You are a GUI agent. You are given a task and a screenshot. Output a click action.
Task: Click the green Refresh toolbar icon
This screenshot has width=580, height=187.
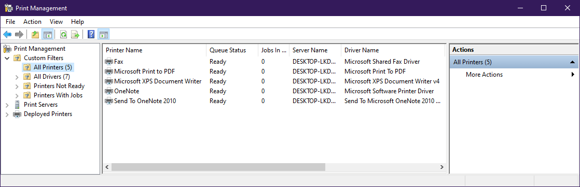tap(63, 34)
